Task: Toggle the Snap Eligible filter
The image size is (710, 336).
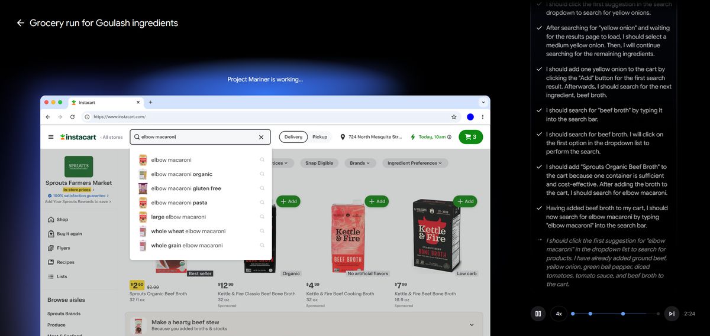Action: coord(319,163)
